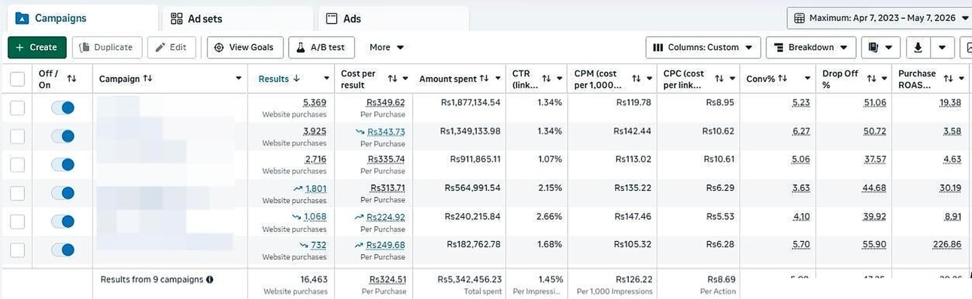Open the 1,801 results link

coord(315,189)
